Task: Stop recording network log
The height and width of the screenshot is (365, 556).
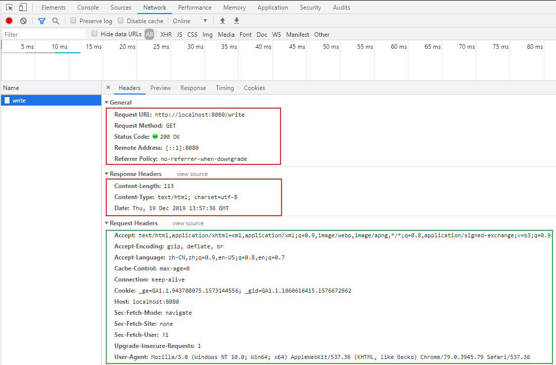Action: [9, 21]
